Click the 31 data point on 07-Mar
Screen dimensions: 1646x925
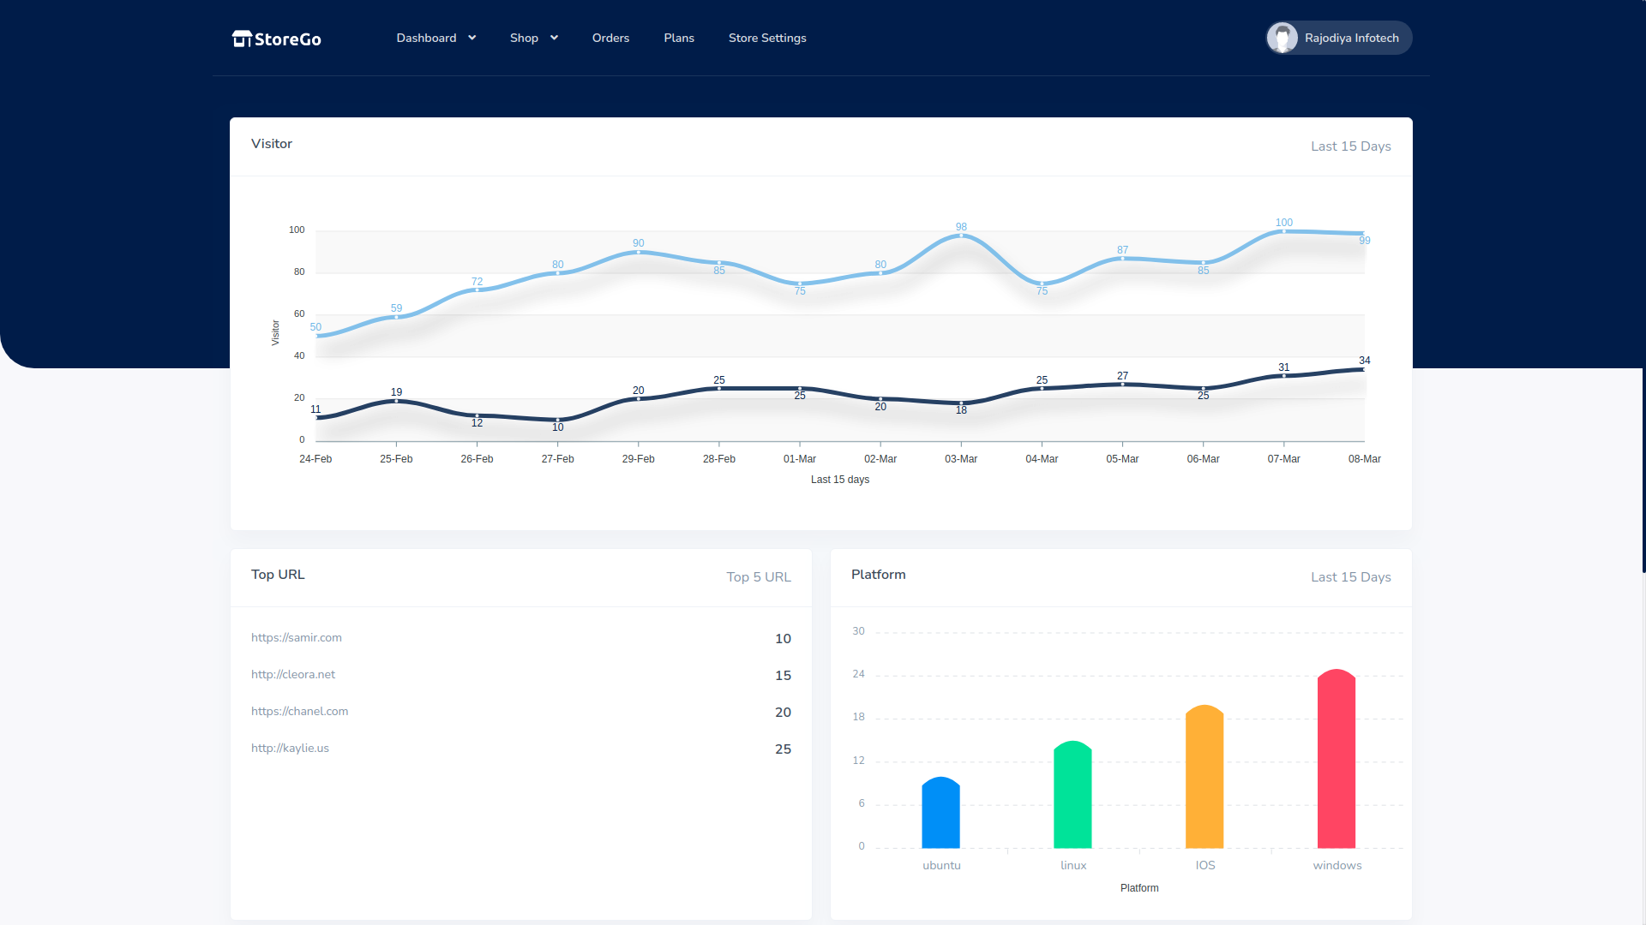[1283, 375]
